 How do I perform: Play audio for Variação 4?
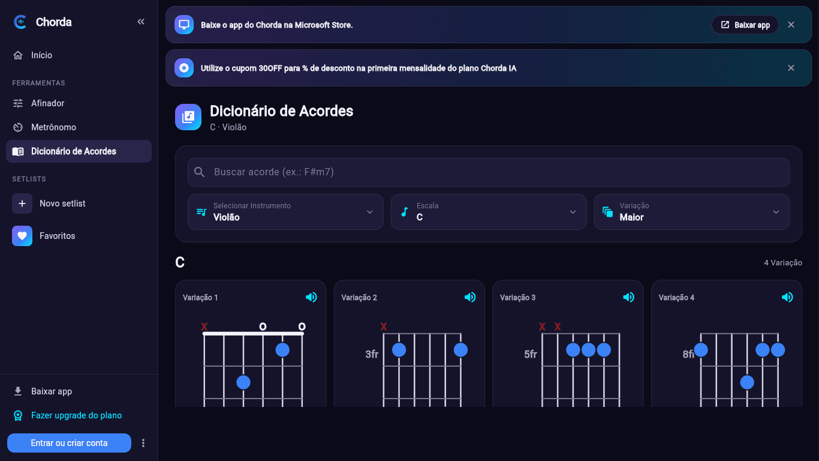click(x=787, y=297)
